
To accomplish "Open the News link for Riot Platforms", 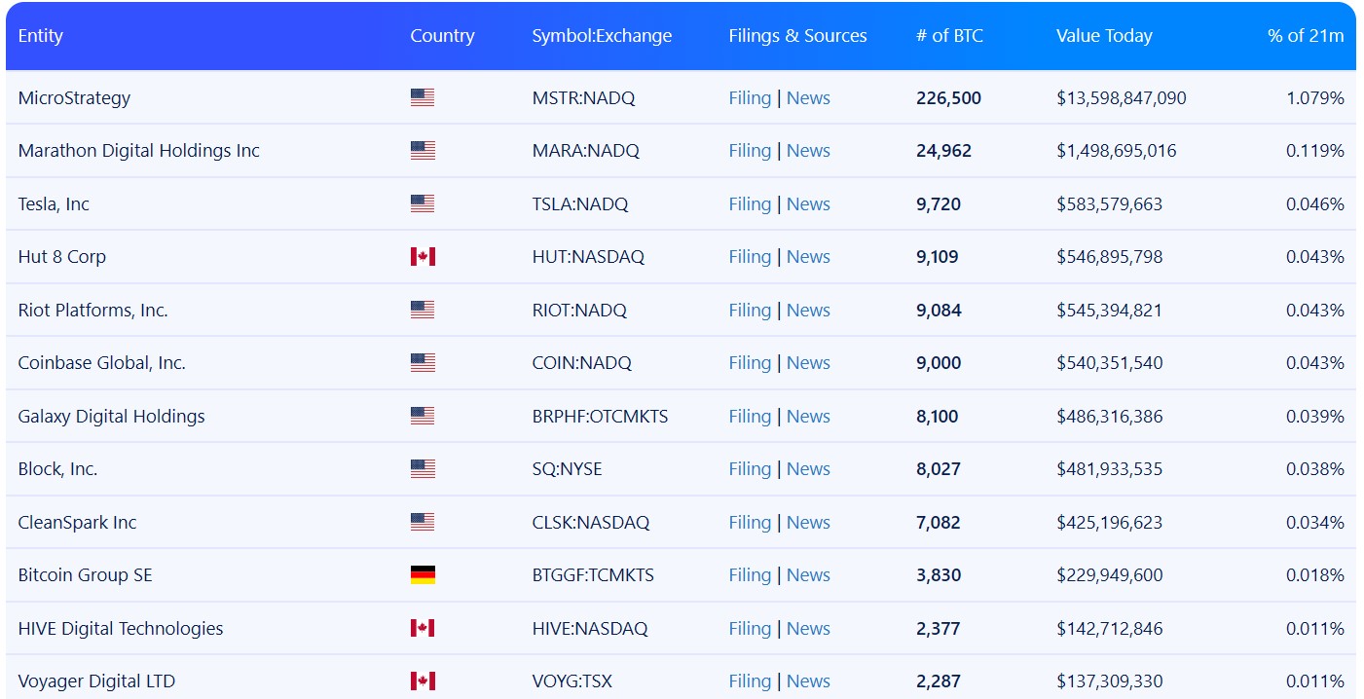I will point(808,311).
